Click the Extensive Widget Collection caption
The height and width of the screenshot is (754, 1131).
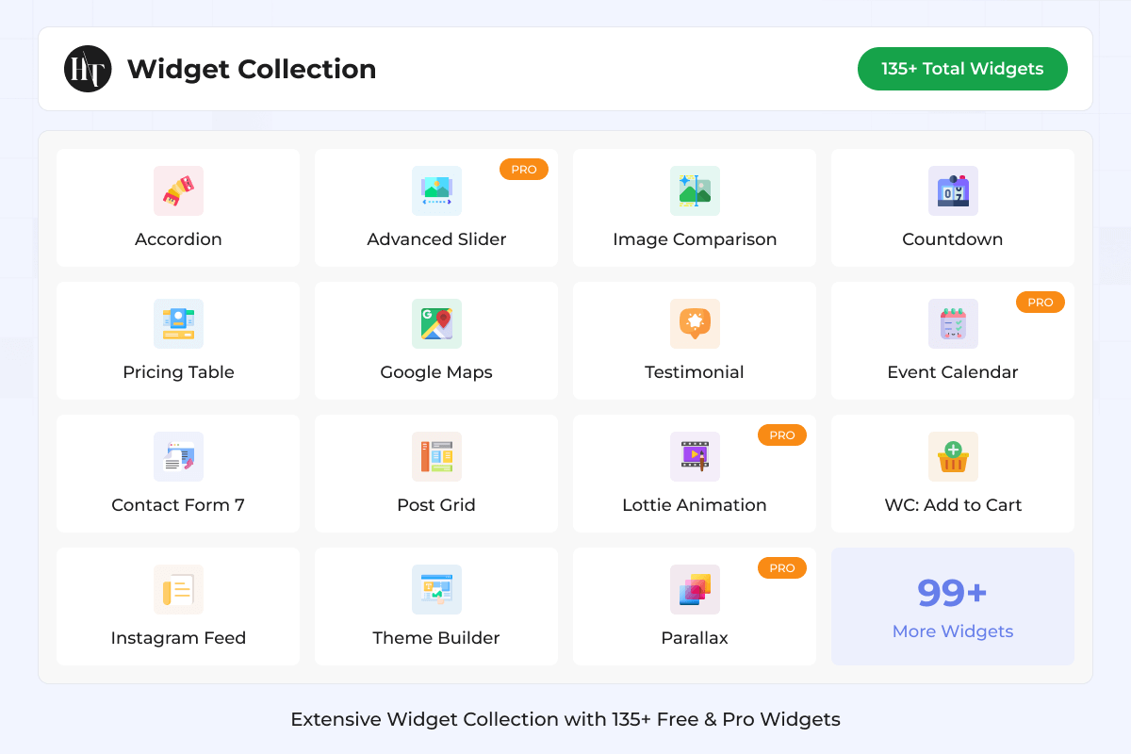[565, 719]
